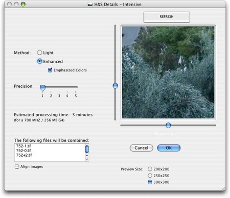Screen dimensions: 230x198
Task: Click the window title bar document icon
Action: pos(90,5)
